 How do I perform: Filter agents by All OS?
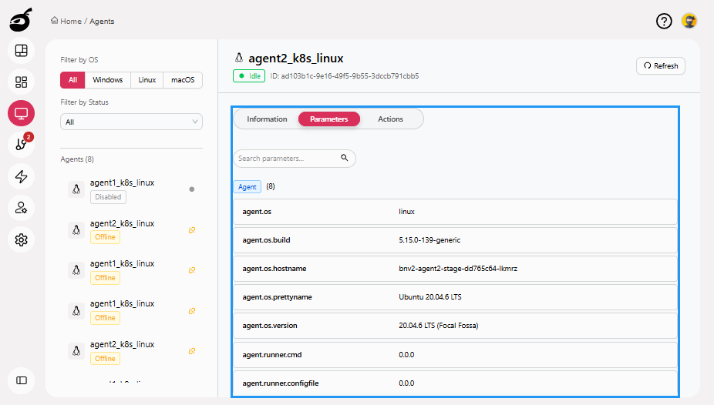click(72, 80)
